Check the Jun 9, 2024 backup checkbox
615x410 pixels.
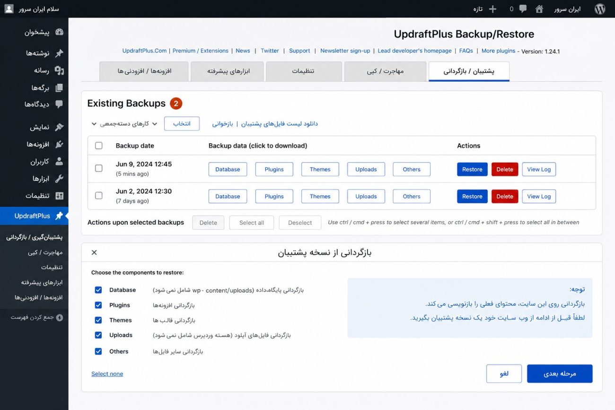(99, 168)
